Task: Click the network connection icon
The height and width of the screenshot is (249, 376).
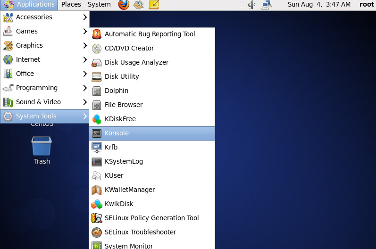Action: coord(266,5)
